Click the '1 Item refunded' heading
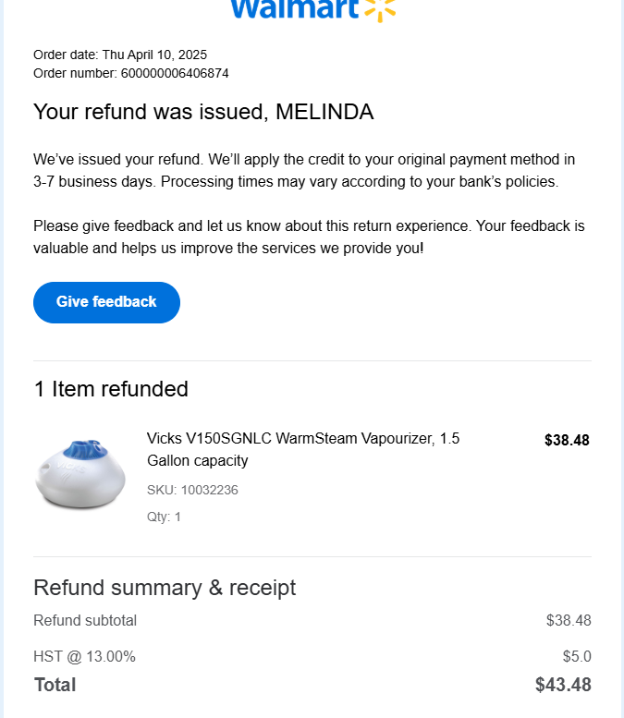Viewport: 624px width, 718px height. point(111,389)
